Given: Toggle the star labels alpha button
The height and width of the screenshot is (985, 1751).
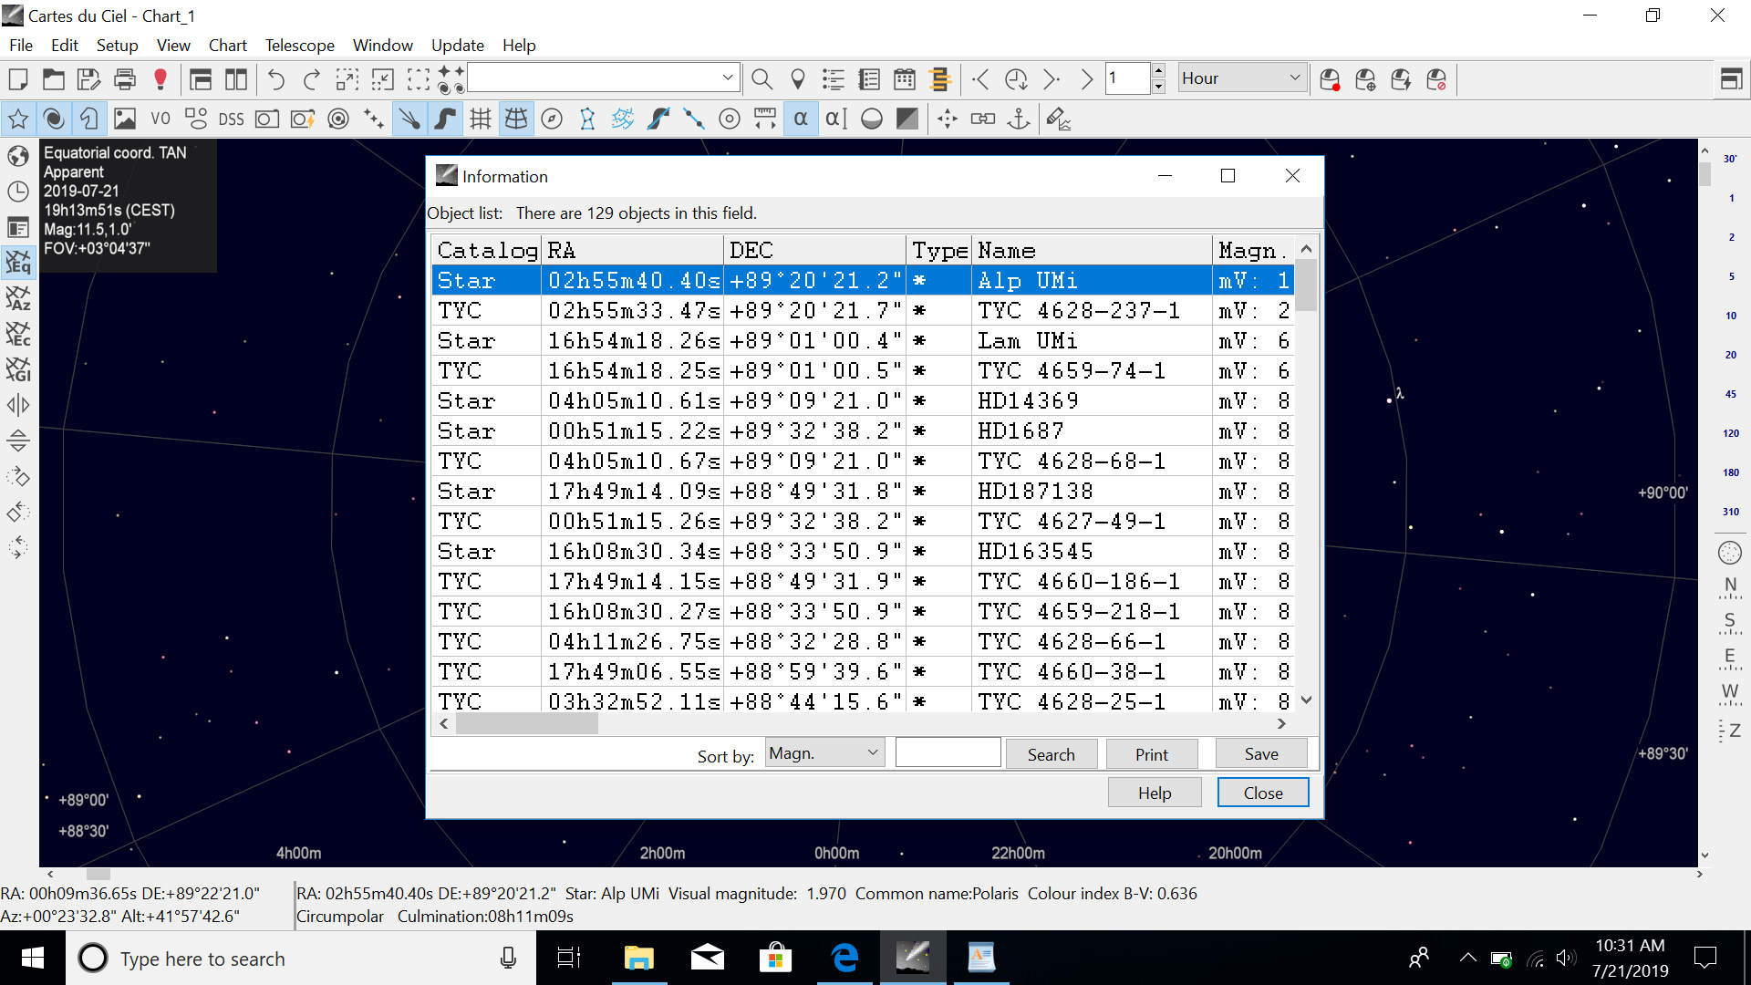Looking at the screenshot, I should point(801,119).
